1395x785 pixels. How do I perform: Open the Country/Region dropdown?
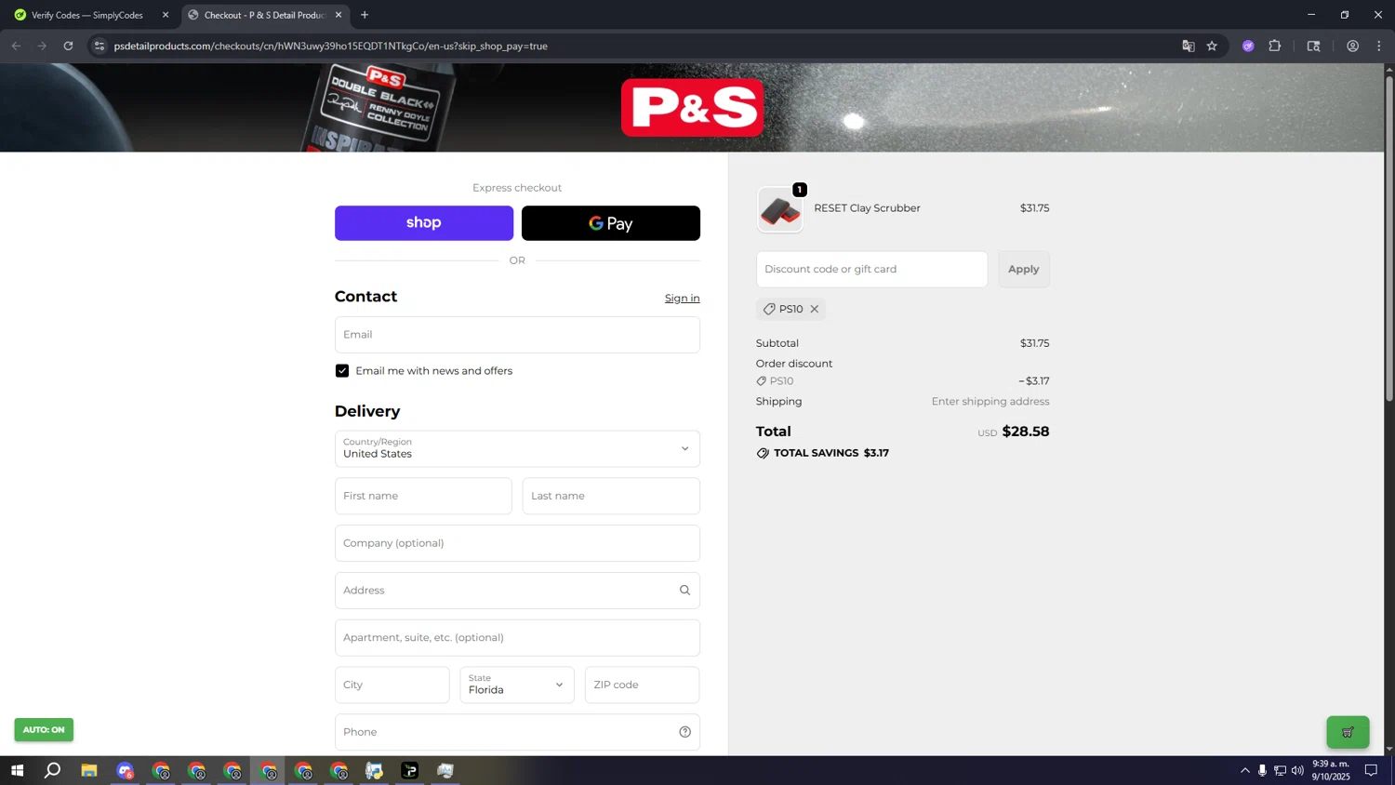tap(517, 448)
